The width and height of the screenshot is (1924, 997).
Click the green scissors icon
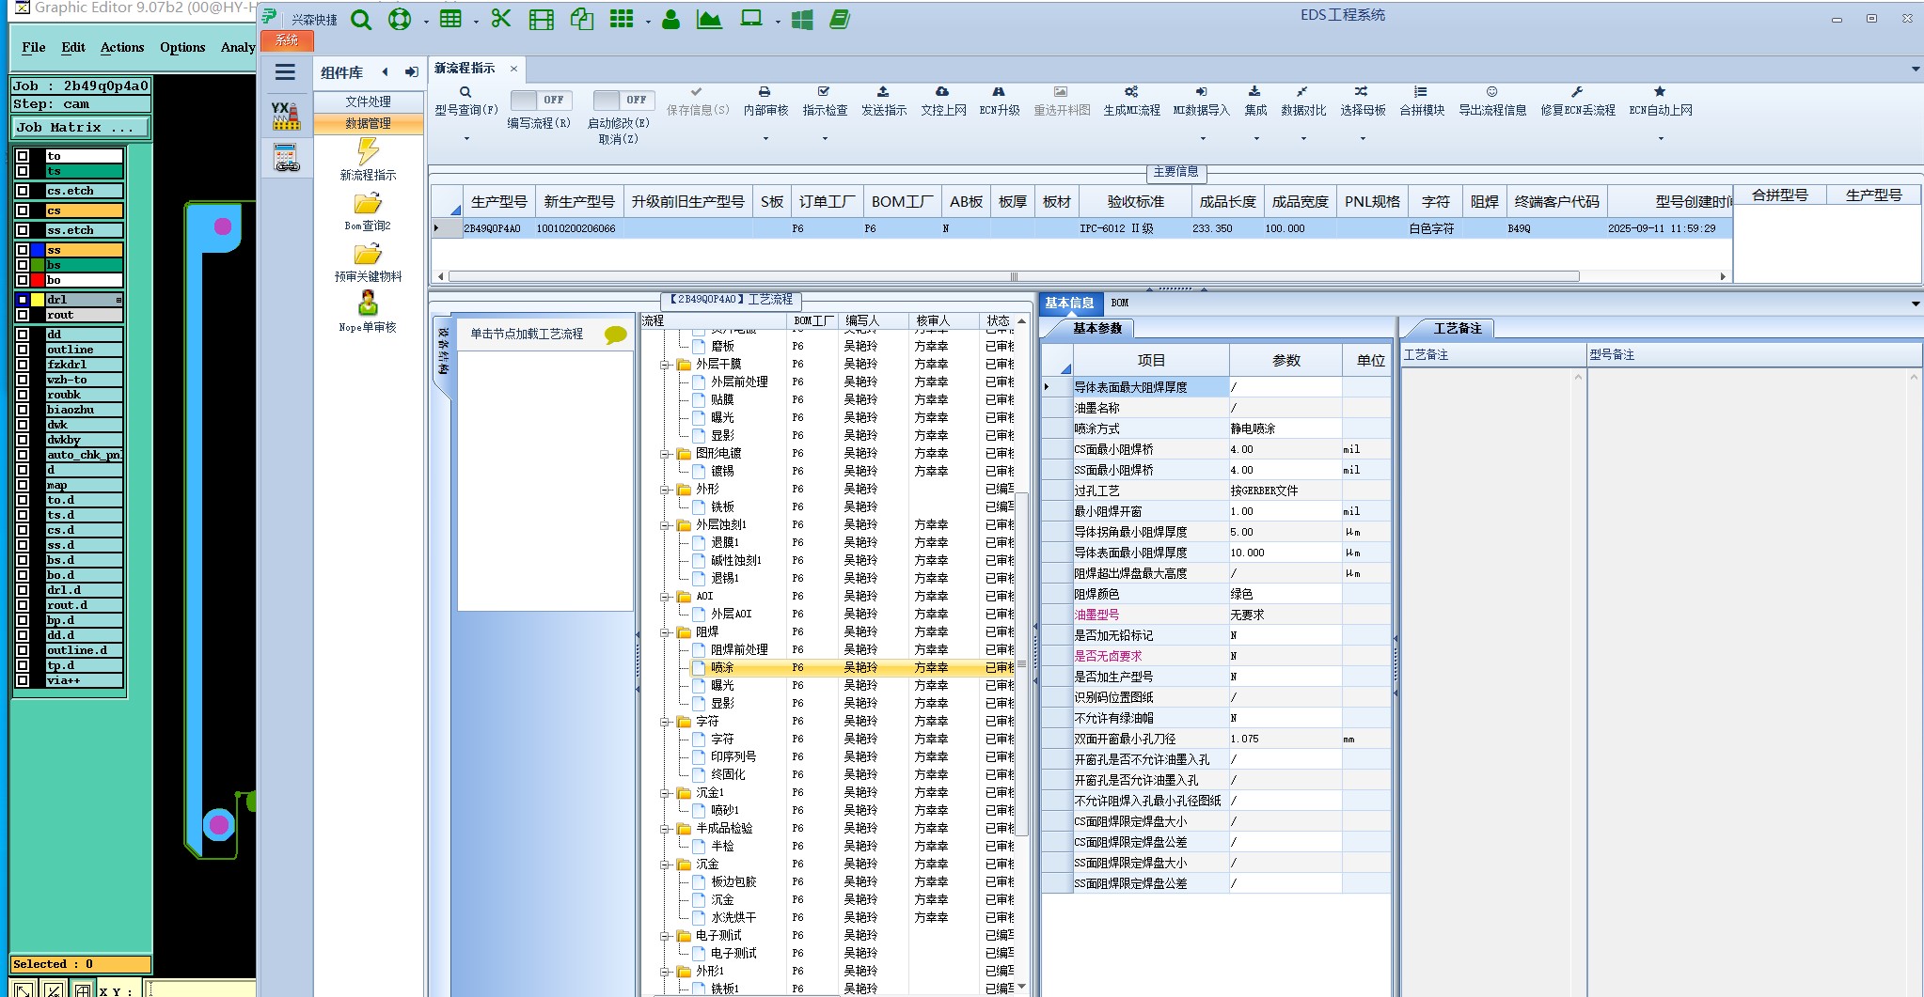501,19
